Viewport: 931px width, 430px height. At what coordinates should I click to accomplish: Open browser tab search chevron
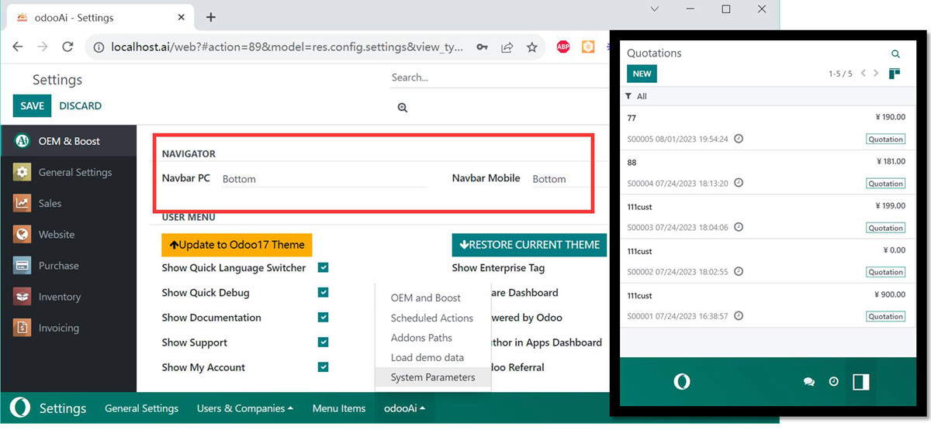[656, 9]
